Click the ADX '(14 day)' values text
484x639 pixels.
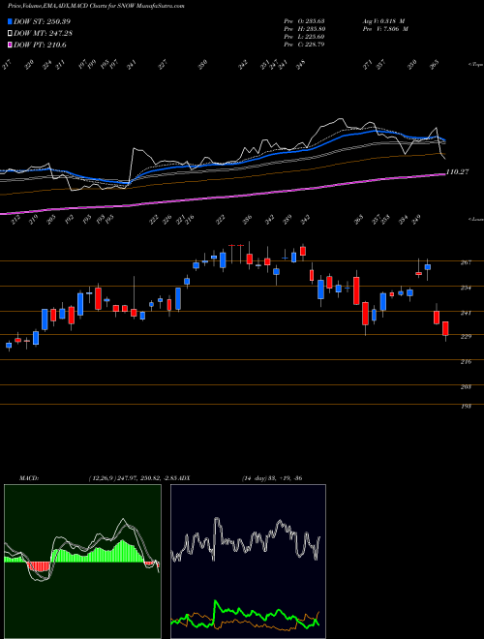pyautogui.click(x=271, y=478)
